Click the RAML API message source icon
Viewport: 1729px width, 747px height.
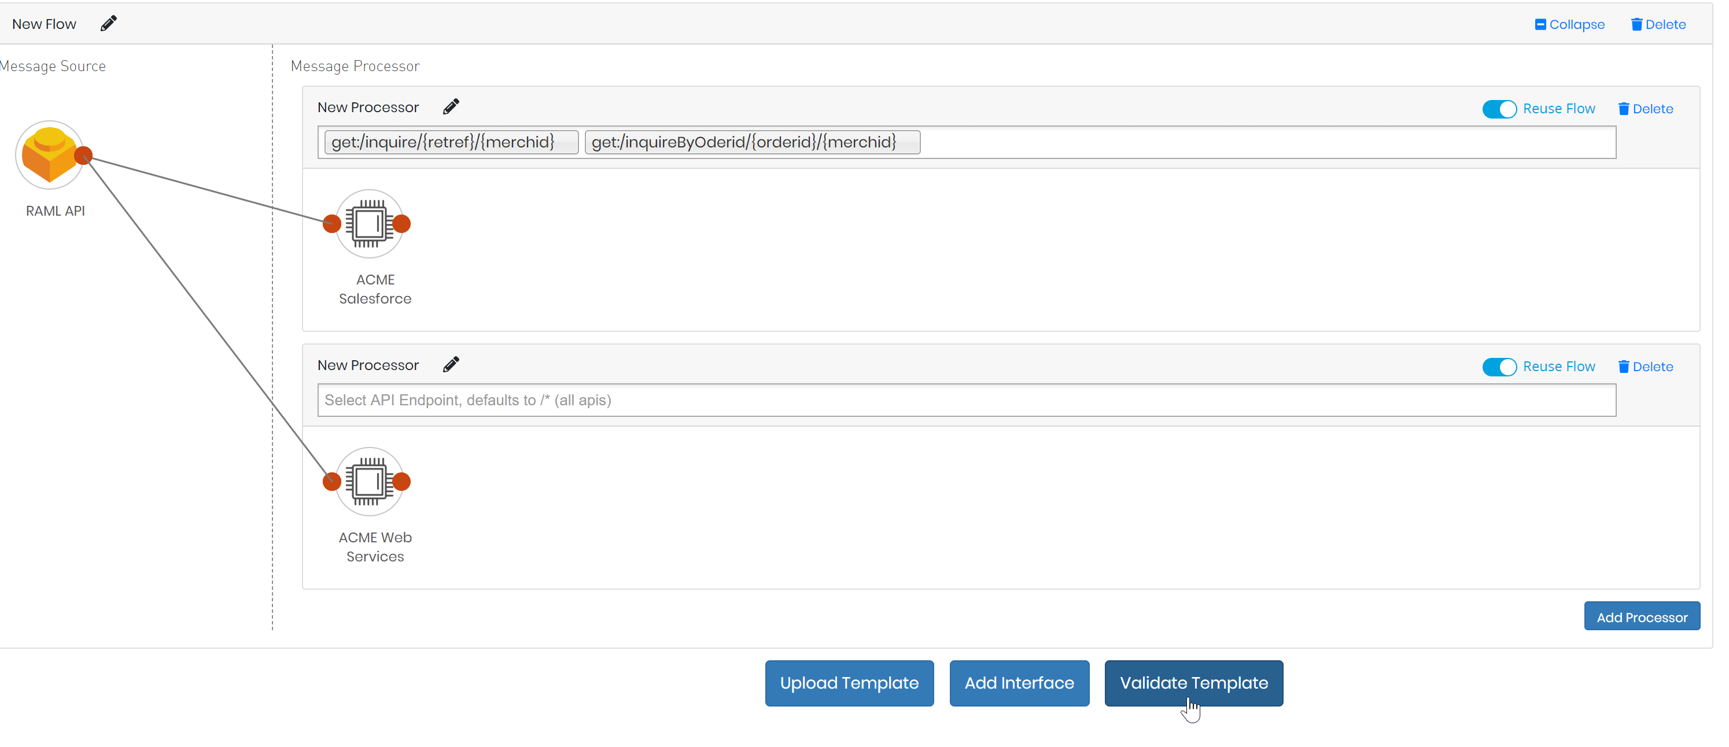pyautogui.click(x=49, y=155)
